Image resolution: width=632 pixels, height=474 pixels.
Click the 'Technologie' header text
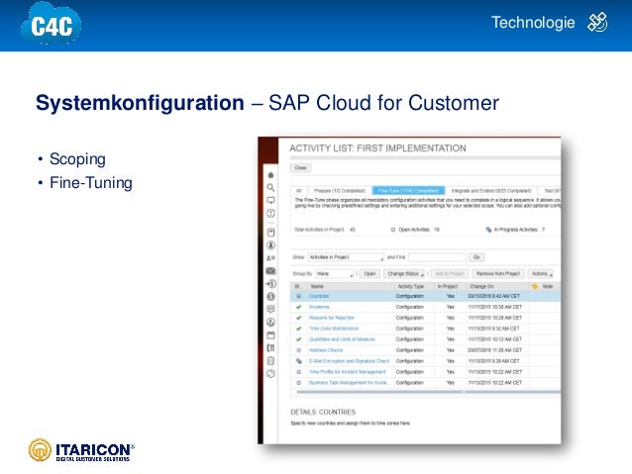[533, 23]
